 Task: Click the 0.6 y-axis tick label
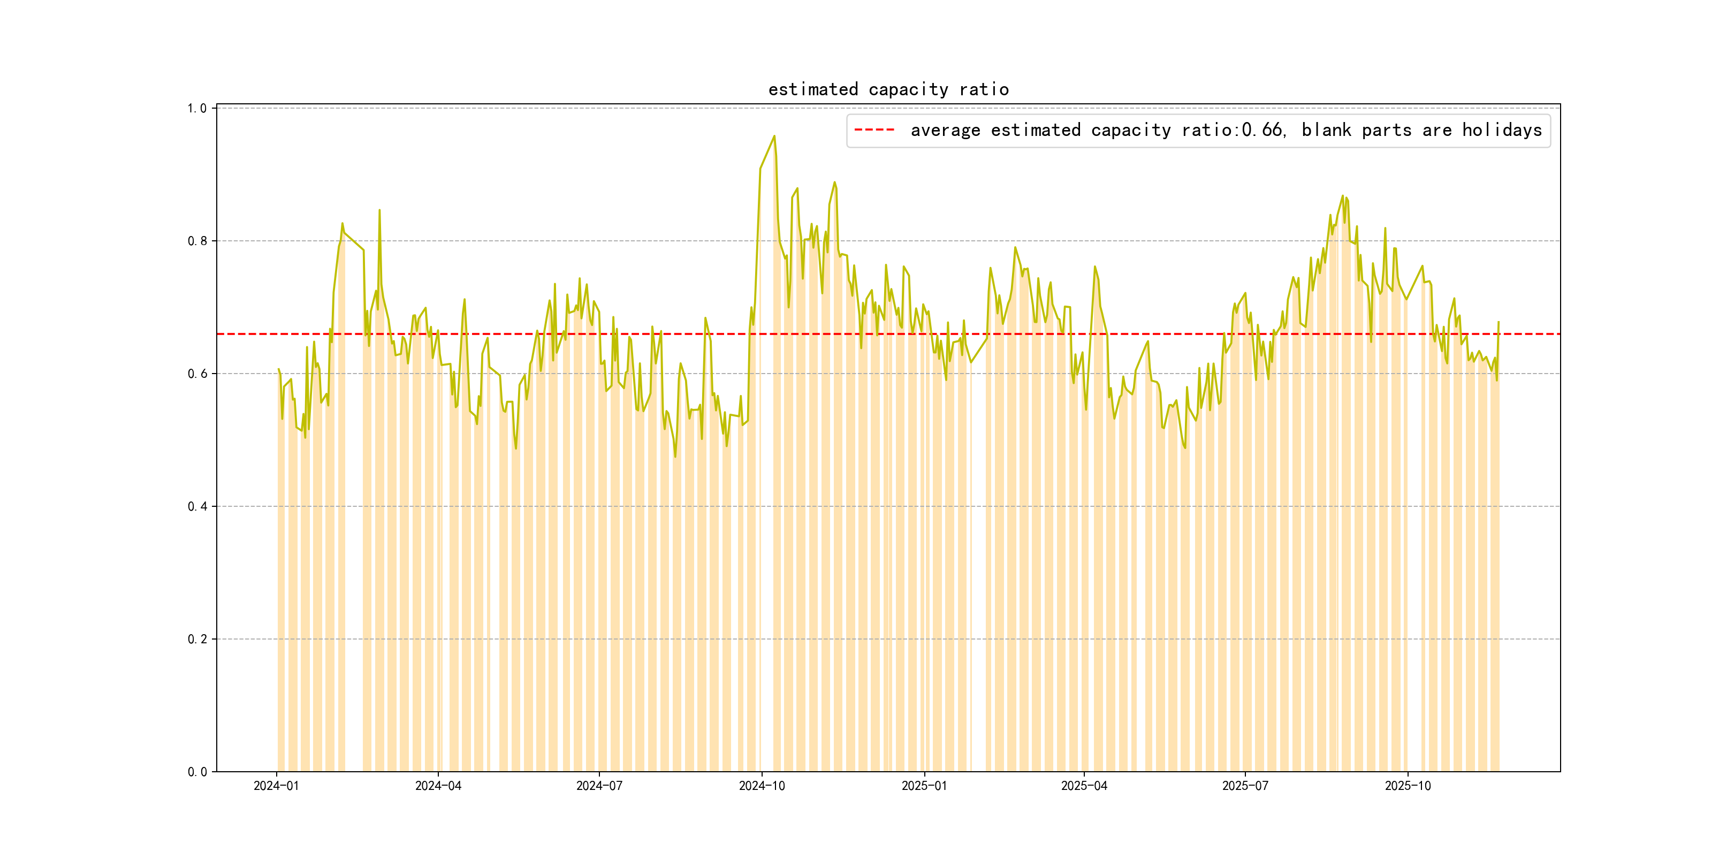point(196,374)
